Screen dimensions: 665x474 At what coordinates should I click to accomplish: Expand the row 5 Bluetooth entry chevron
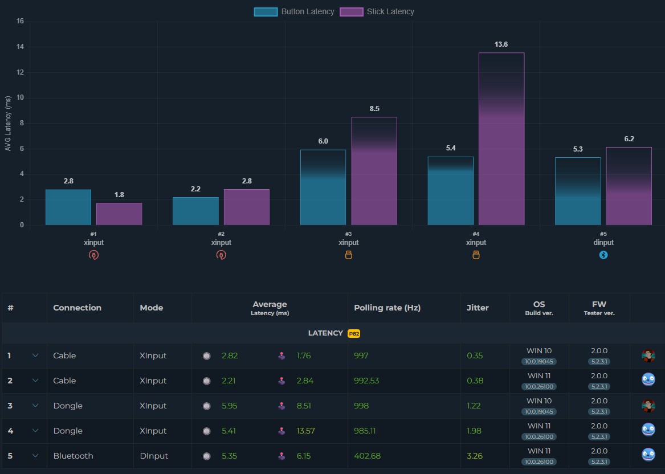click(35, 456)
